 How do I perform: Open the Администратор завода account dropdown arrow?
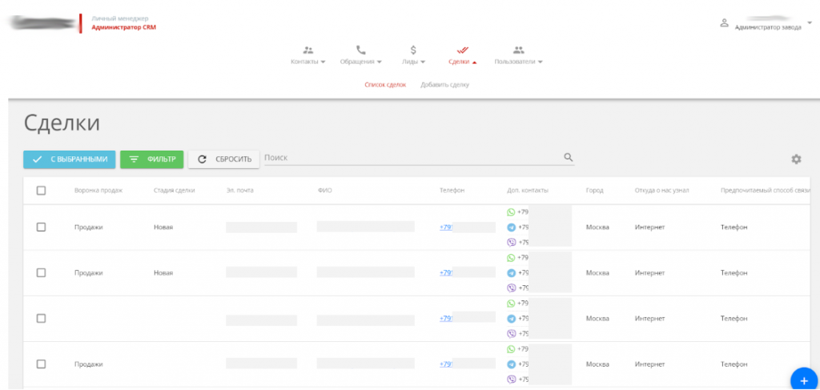click(810, 22)
